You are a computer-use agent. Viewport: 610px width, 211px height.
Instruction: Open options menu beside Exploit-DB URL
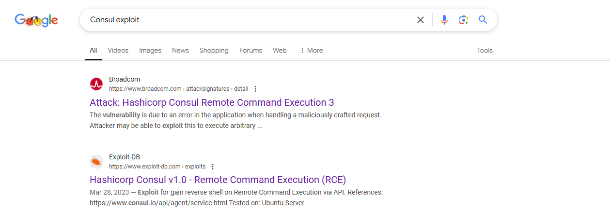tap(212, 167)
